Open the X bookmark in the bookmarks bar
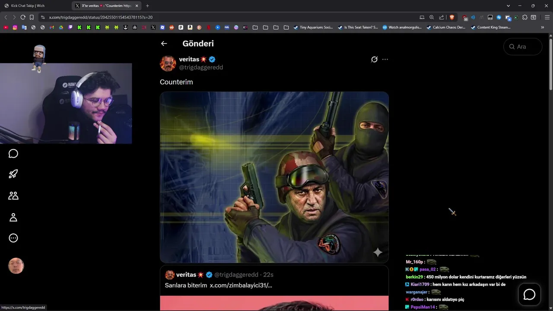 (153, 27)
